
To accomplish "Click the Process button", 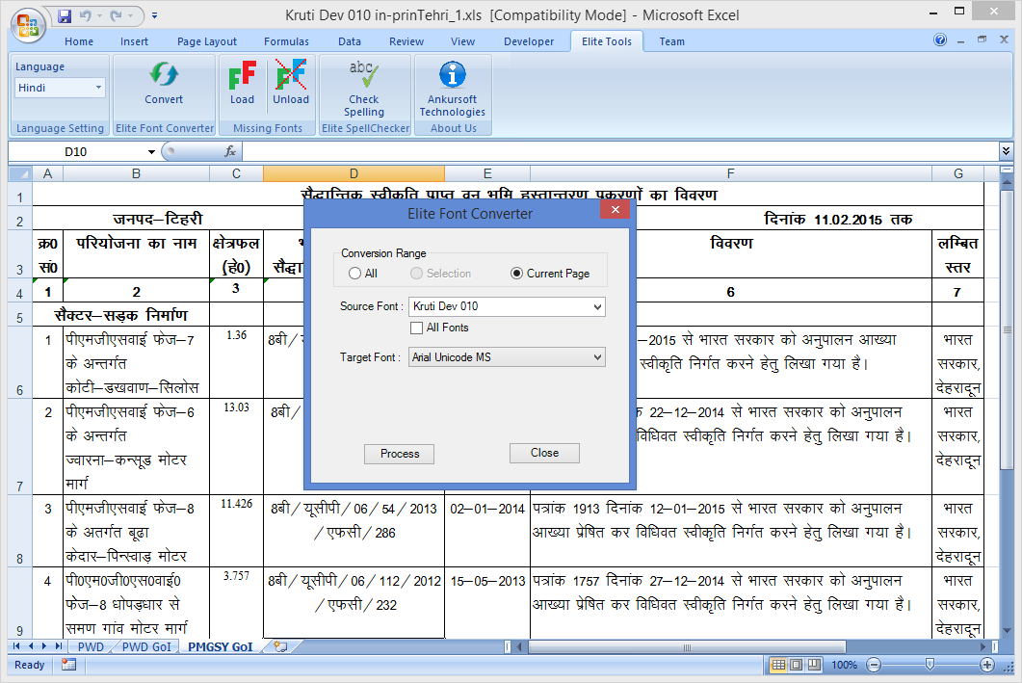I will tap(399, 454).
